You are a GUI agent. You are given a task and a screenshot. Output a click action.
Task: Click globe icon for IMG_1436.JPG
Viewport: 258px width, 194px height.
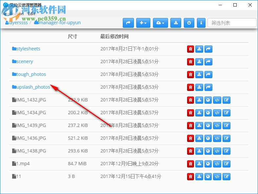208,138
